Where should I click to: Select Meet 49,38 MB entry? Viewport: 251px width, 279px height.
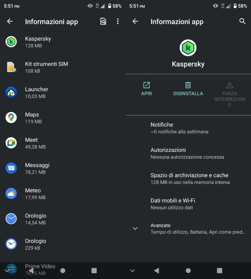pyautogui.click(x=63, y=143)
